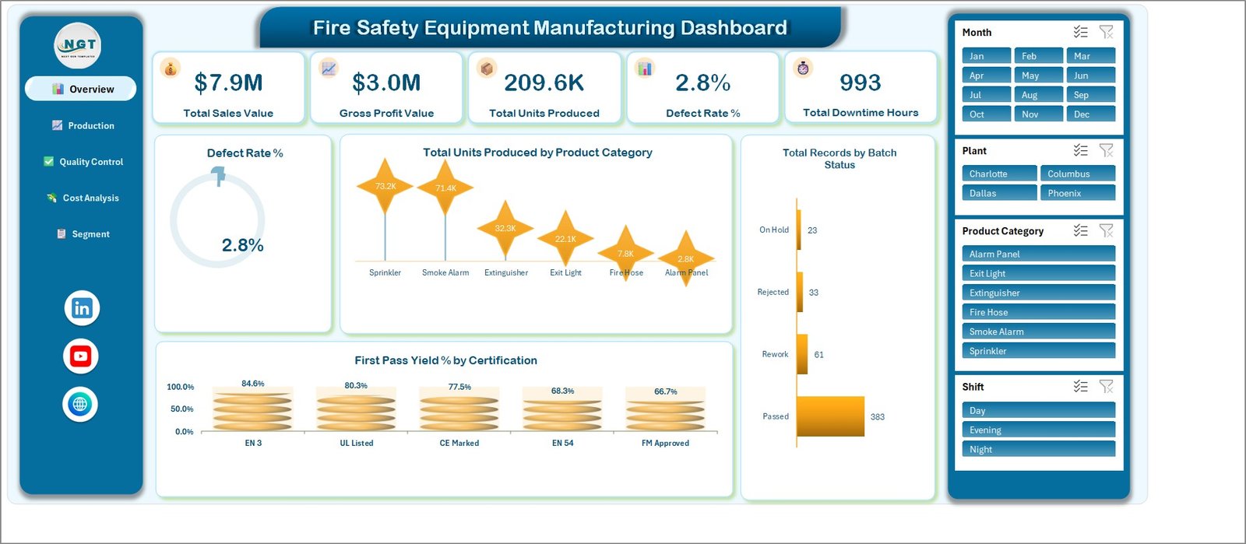
Task: Click the EN 3 coin stack column
Action: click(x=252, y=409)
